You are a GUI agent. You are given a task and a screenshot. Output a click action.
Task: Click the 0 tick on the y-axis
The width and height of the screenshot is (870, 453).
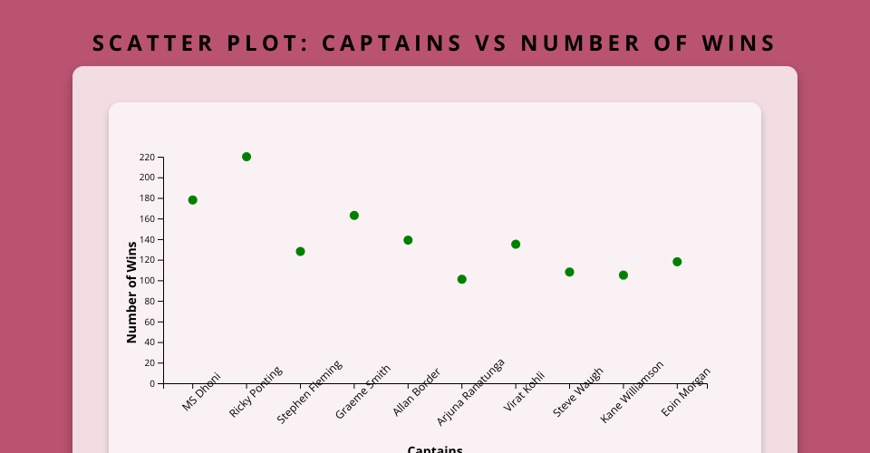pos(151,383)
